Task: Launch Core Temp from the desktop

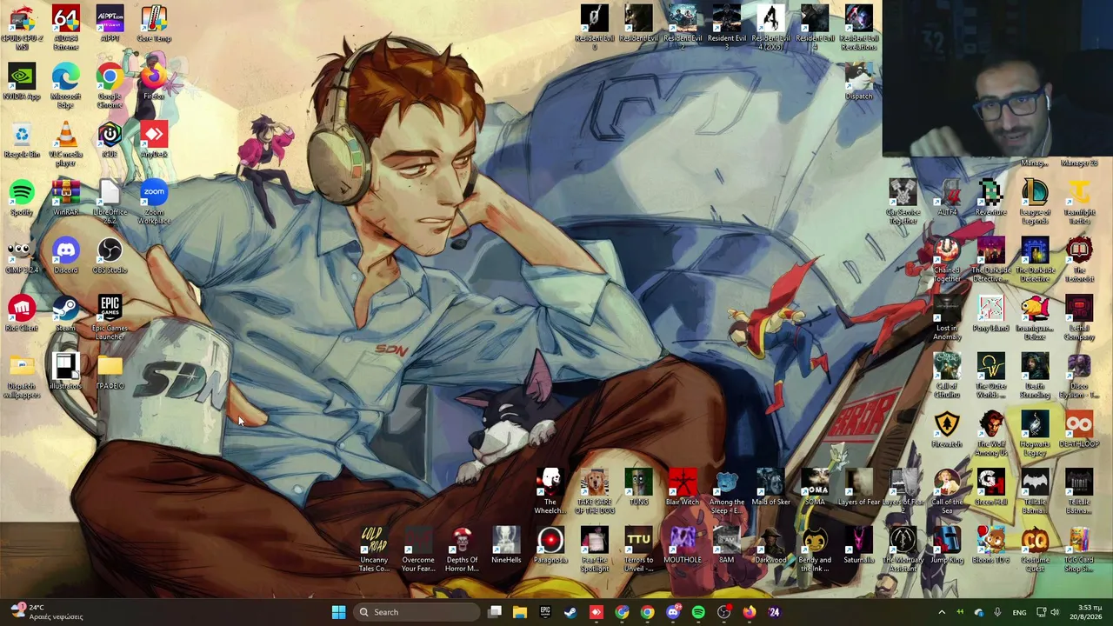Action: pyautogui.click(x=154, y=24)
